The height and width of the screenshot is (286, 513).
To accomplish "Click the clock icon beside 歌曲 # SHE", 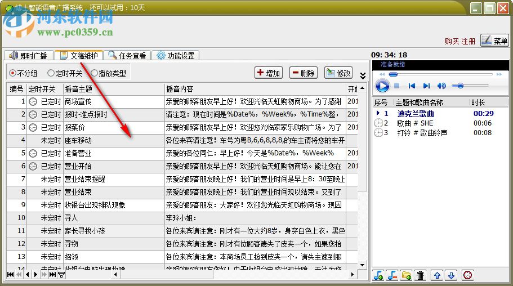I will [x=378, y=123].
